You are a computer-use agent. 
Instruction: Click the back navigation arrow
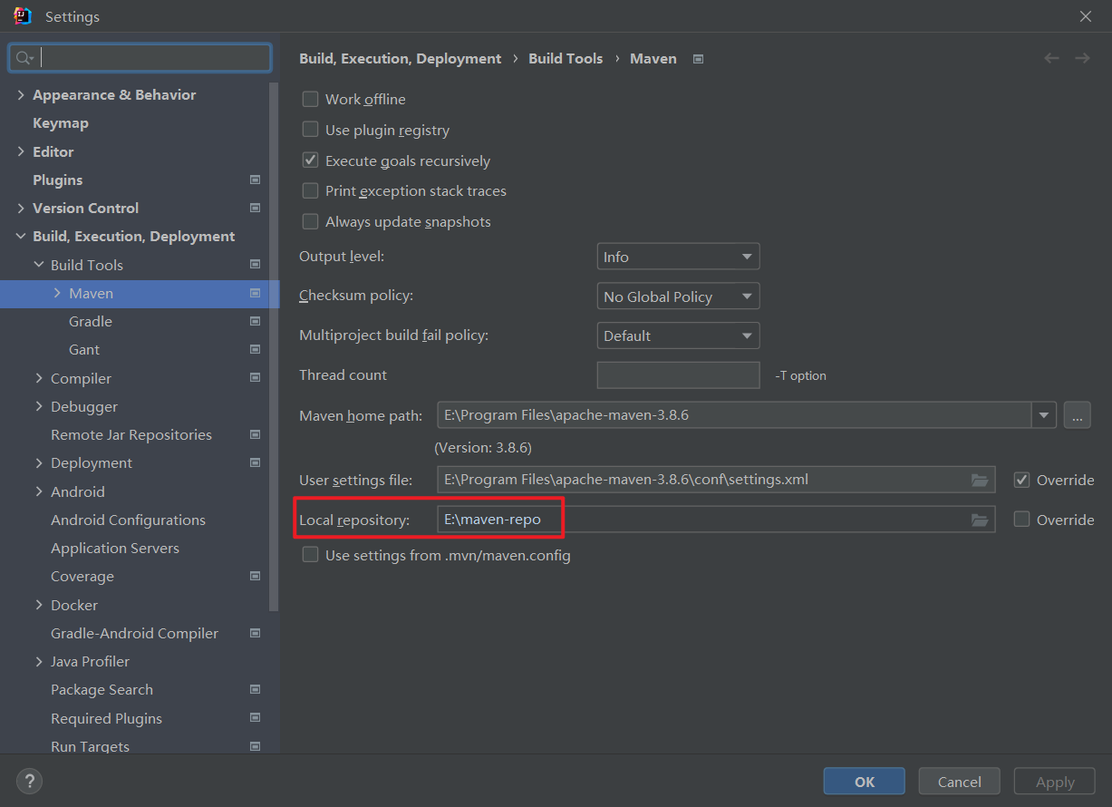point(1051,58)
